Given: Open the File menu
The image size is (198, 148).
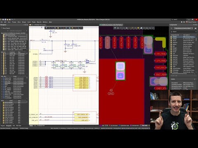Looking at the screenshot, I should tap(2, 22).
